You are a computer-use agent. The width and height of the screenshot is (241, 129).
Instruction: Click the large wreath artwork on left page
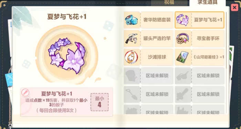coord(67,54)
